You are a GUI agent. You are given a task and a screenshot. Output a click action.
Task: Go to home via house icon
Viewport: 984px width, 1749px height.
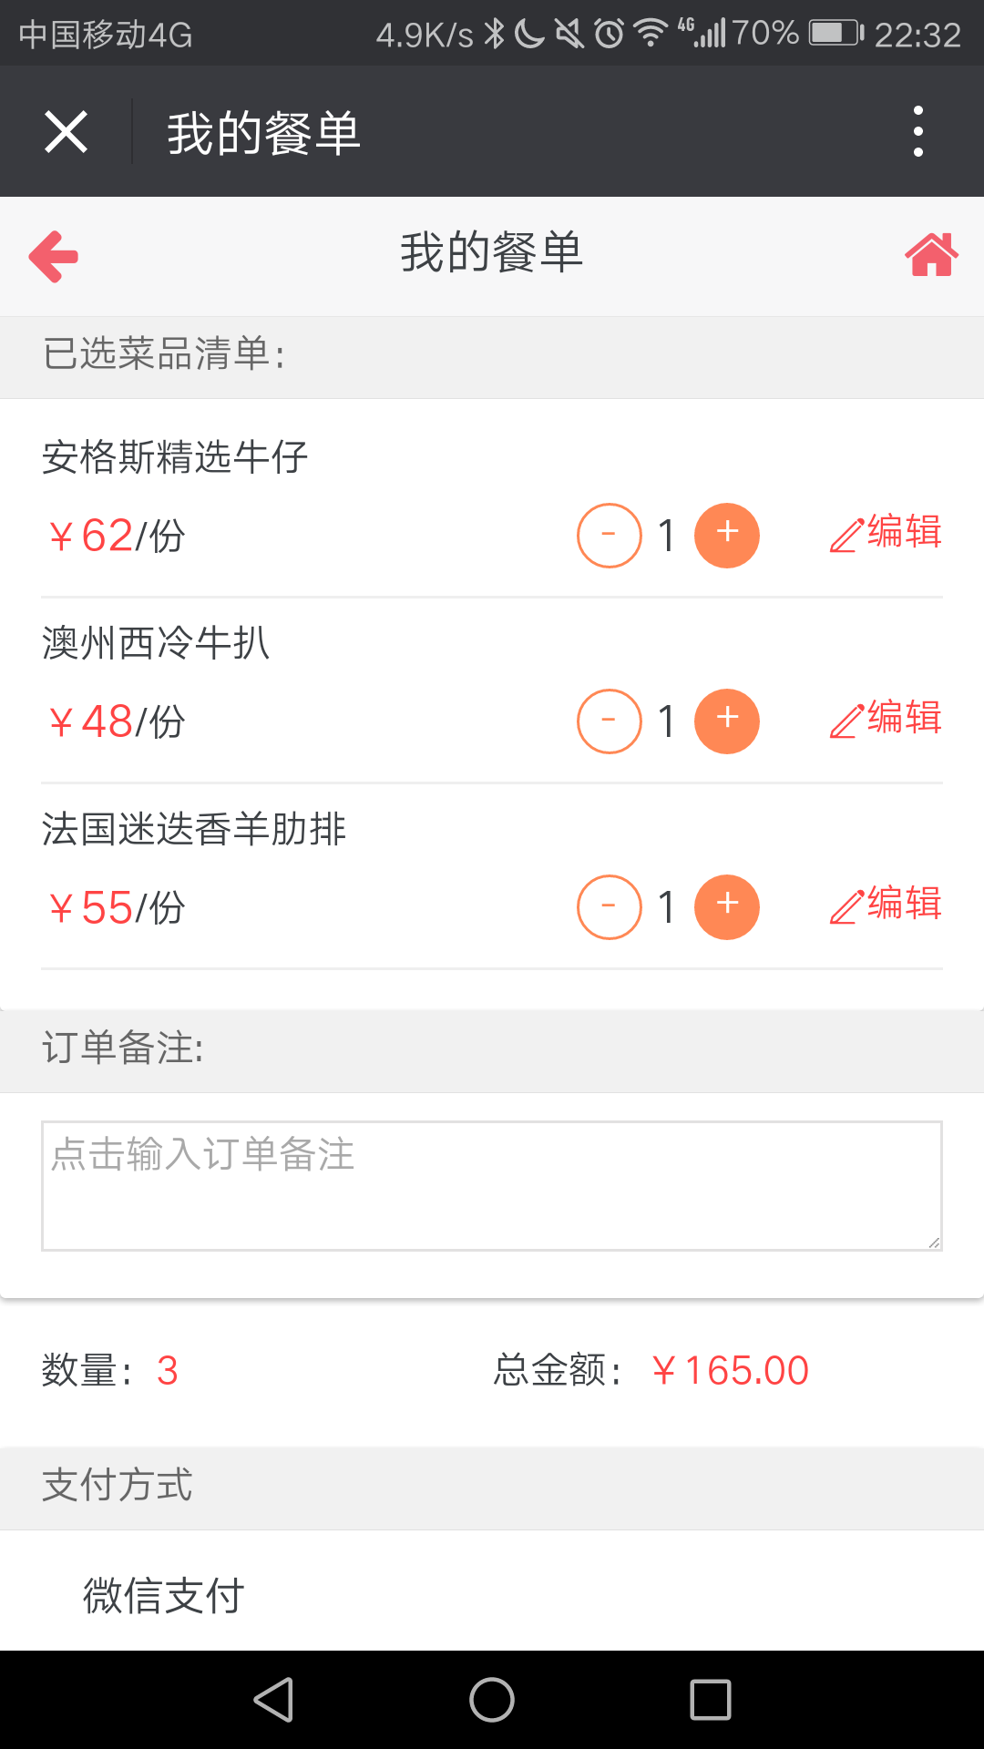(x=931, y=255)
